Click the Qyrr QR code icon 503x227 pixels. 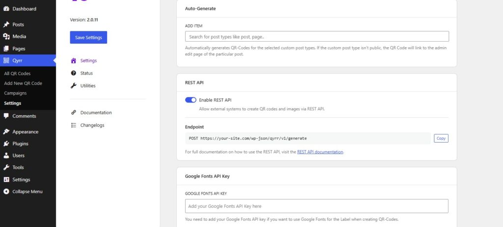pos(6,60)
